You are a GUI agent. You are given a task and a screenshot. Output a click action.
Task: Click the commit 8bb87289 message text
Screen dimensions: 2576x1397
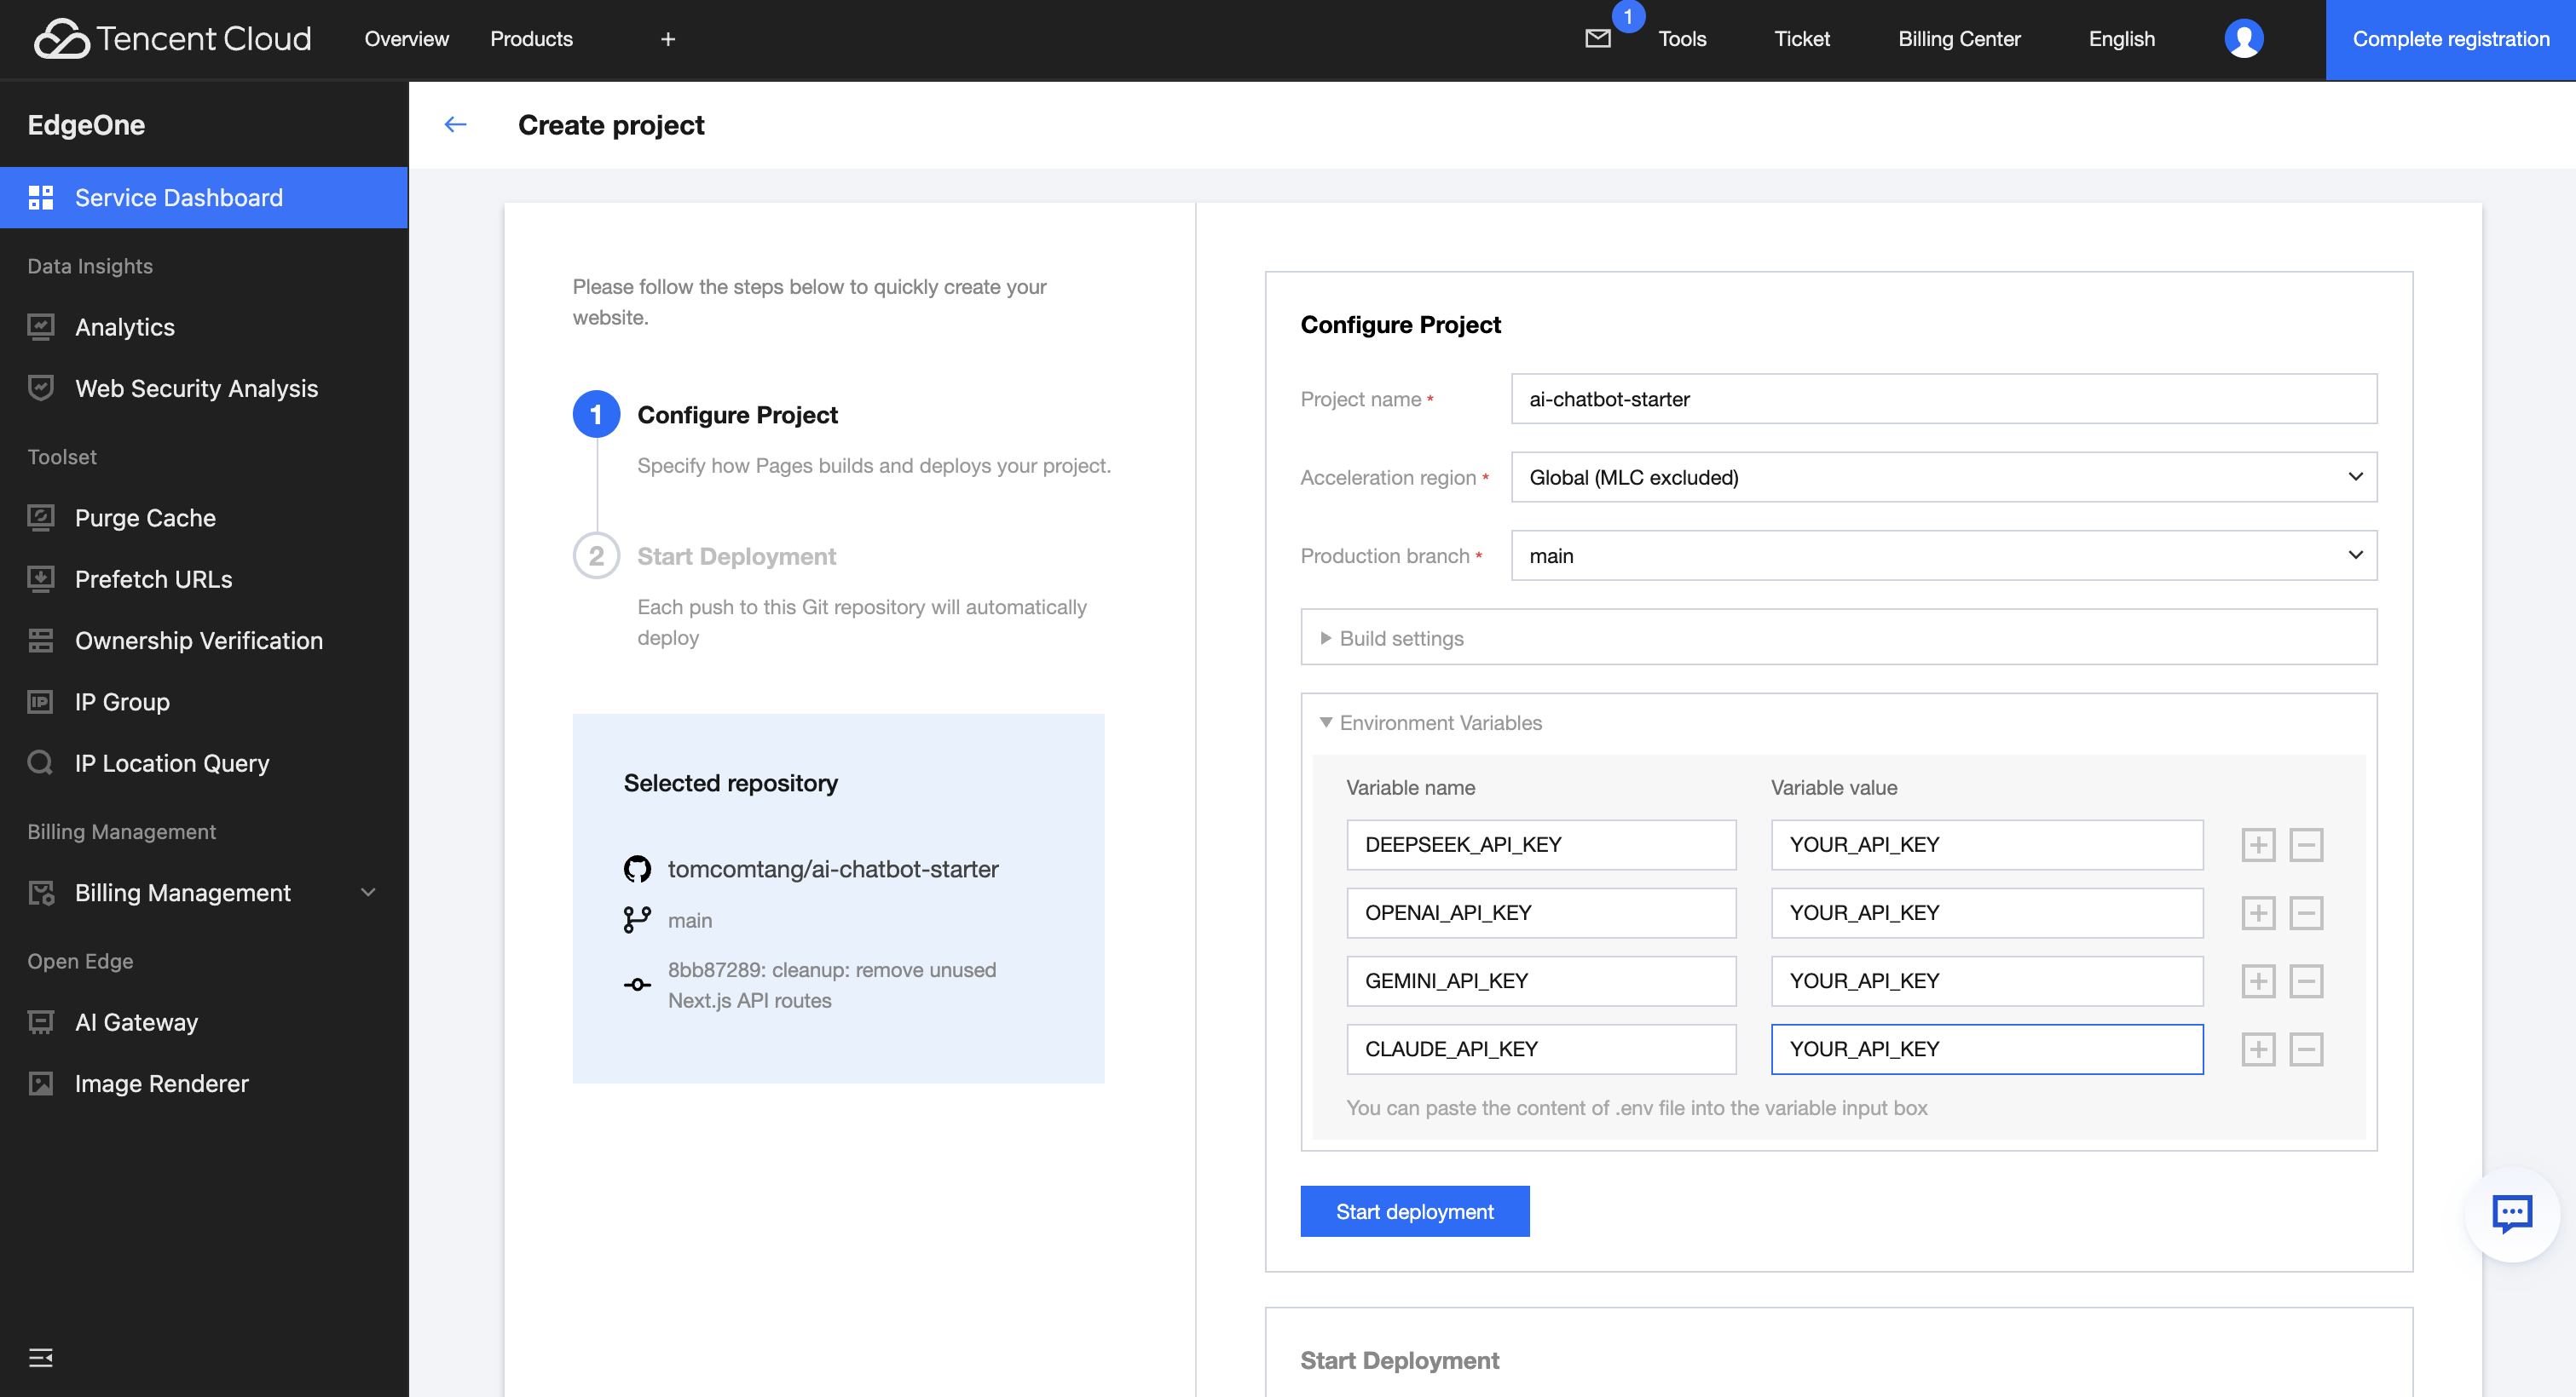[x=832, y=985]
